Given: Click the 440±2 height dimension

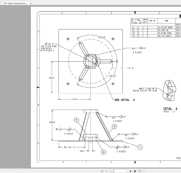Looking at the screenshot, I should (x=52, y=122).
